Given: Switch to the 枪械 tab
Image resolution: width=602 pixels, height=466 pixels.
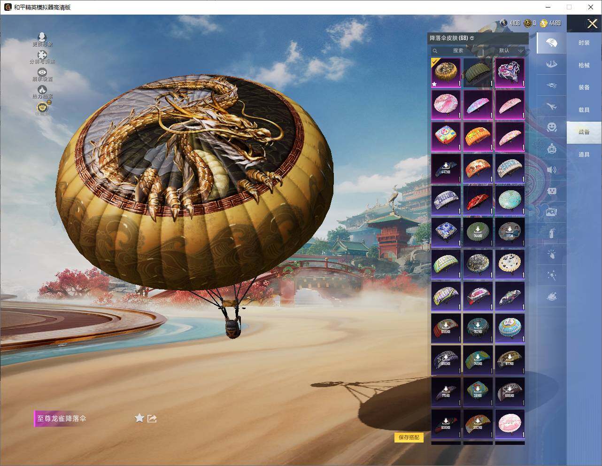Looking at the screenshot, I should click(x=584, y=65).
